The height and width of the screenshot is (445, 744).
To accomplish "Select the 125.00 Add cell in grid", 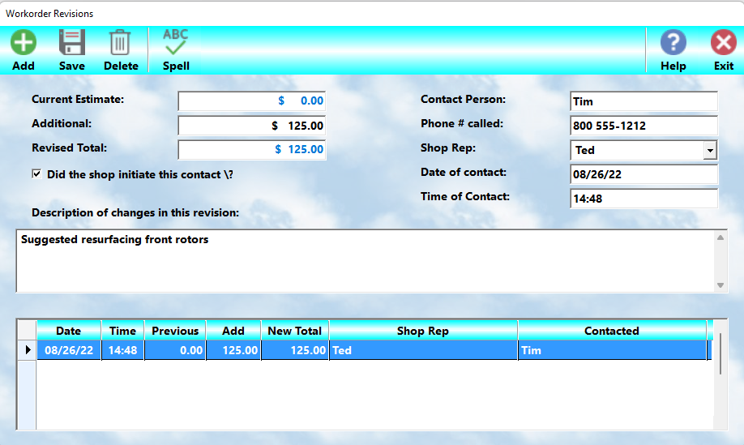I will [233, 350].
